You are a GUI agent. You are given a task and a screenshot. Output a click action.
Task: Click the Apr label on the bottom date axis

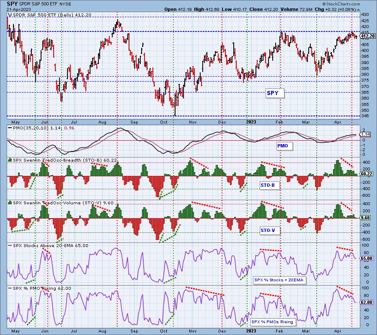[338, 331]
